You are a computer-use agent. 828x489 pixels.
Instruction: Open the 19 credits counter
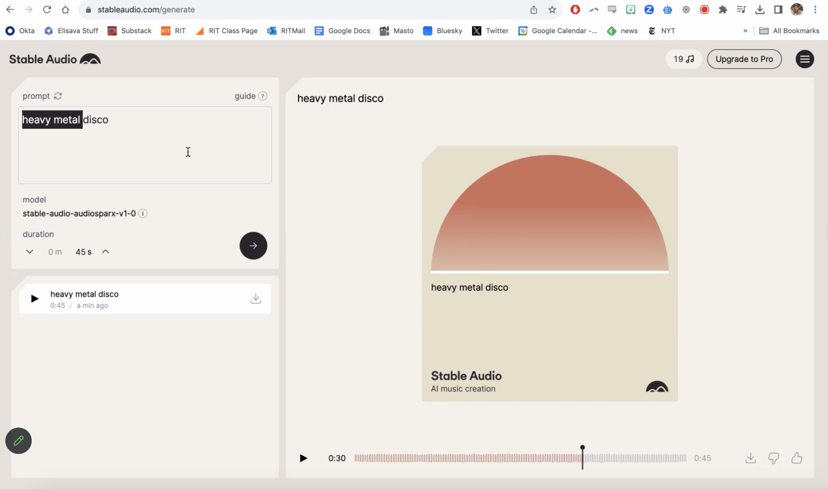[683, 59]
